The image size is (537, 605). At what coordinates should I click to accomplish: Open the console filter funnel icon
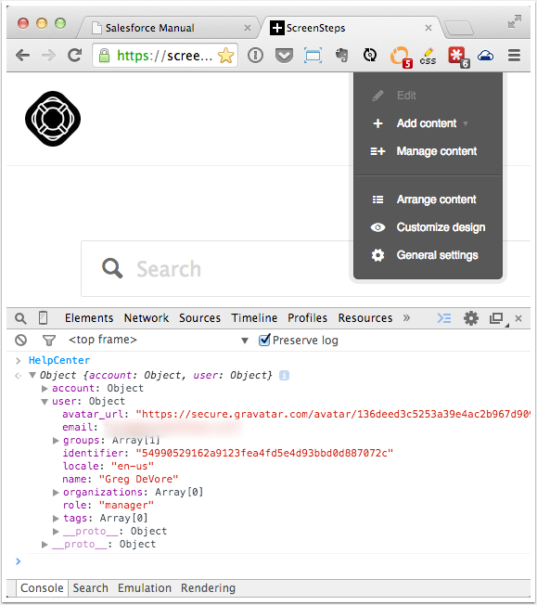point(49,341)
